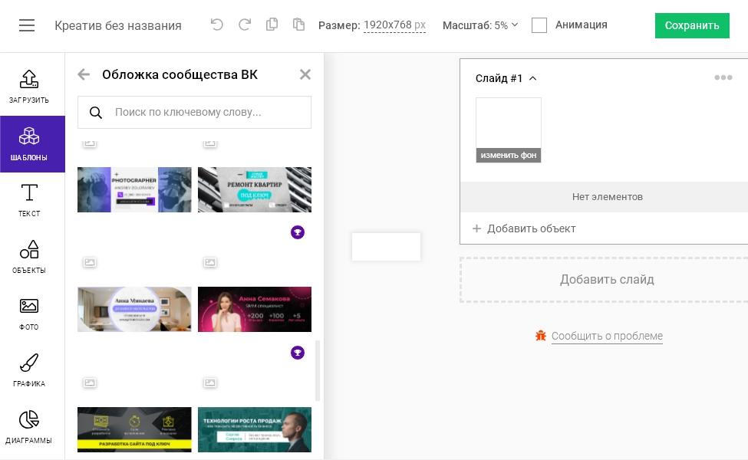Click the copy icon in top toolbar

pos(272,25)
